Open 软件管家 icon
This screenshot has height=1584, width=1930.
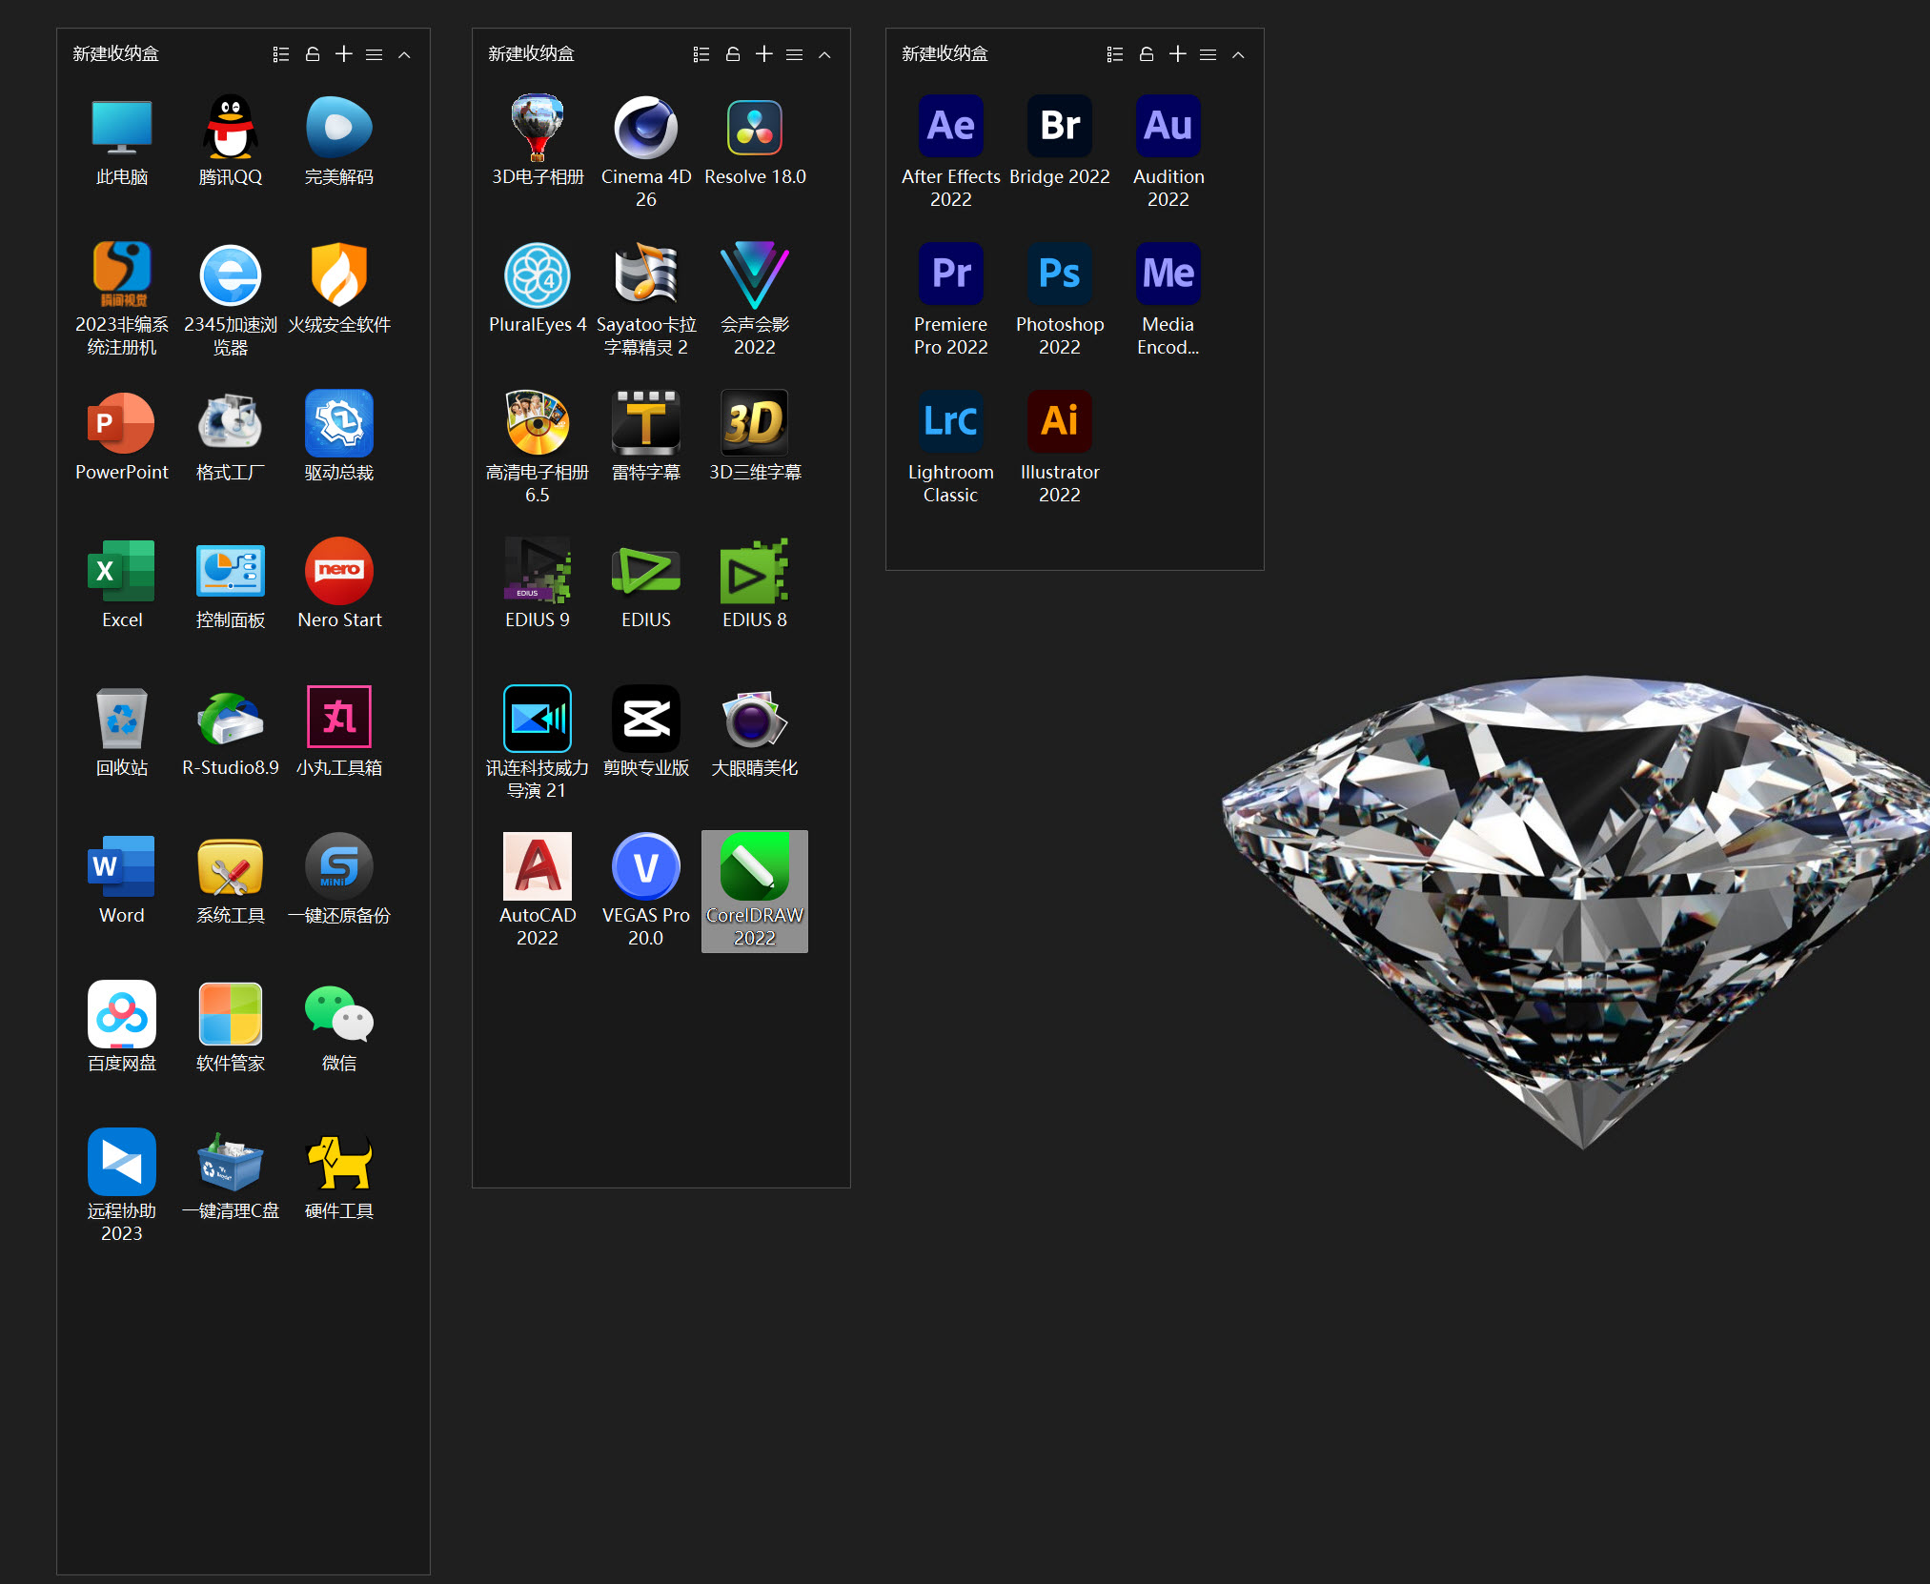231,1014
